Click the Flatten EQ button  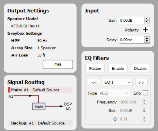point(95,68)
